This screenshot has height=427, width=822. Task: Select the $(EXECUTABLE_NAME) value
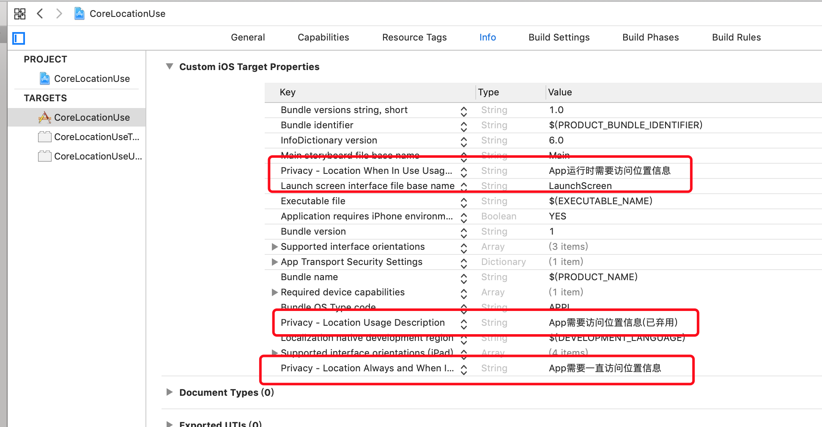(x=600, y=201)
